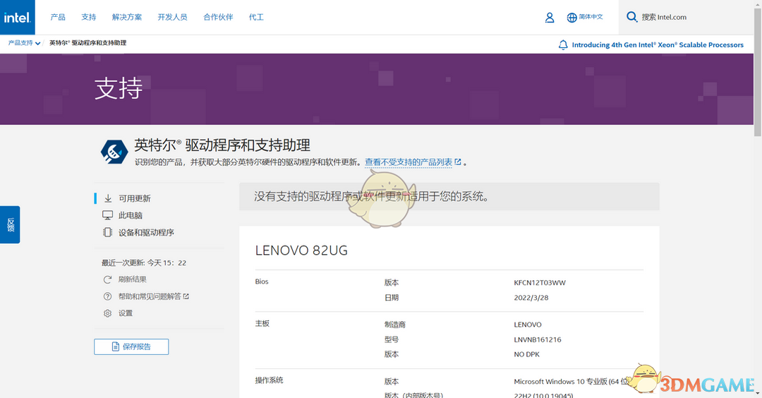Click the refresh icon beside 刷新结果
The height and width of the screenshot is (398, 762).
click(x=107, y=279)
